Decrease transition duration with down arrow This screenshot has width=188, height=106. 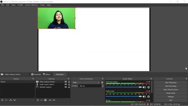pyautogui.click(x=103, y=87)
